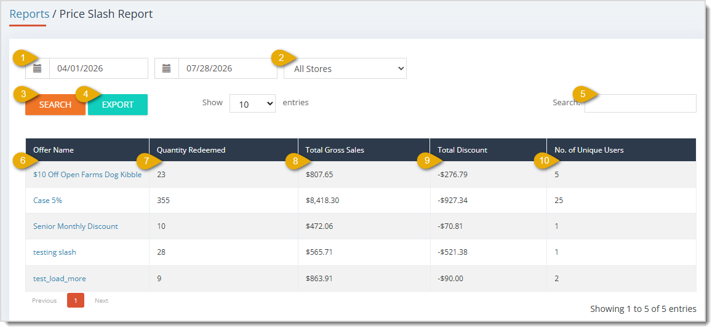Click unique users value 25
This screenshot has width=715, height=331.
[559, 200]
